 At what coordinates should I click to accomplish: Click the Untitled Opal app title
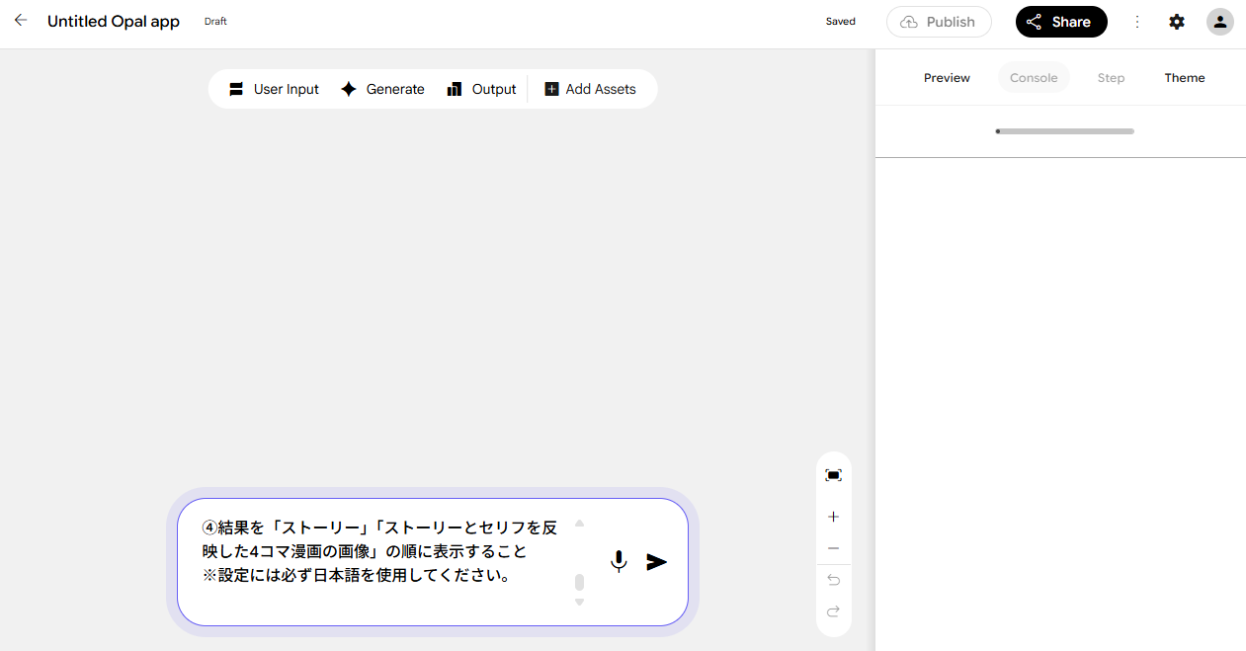(114, 21)
